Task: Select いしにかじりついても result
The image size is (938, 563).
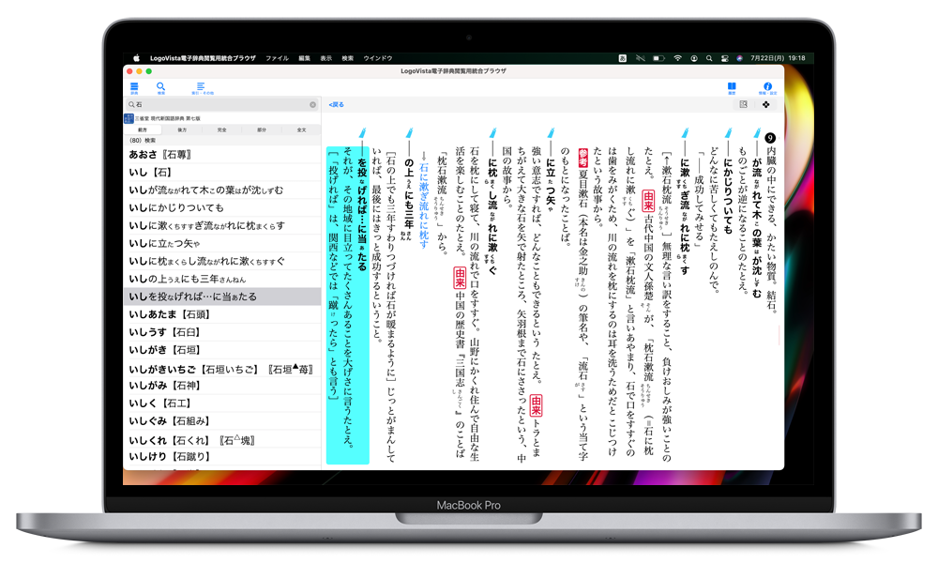Action: tap(222, 207)
